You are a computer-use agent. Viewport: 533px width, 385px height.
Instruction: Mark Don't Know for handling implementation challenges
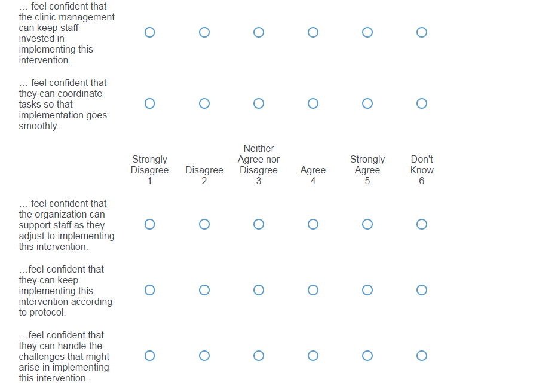(x=422, y=356)
